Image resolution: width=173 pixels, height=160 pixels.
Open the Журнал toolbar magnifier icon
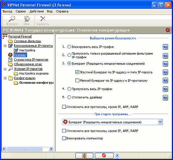point(12,19)
